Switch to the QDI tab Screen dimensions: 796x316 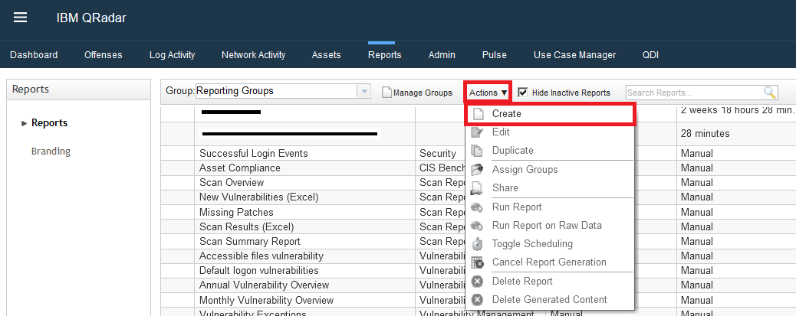(650, 54)
